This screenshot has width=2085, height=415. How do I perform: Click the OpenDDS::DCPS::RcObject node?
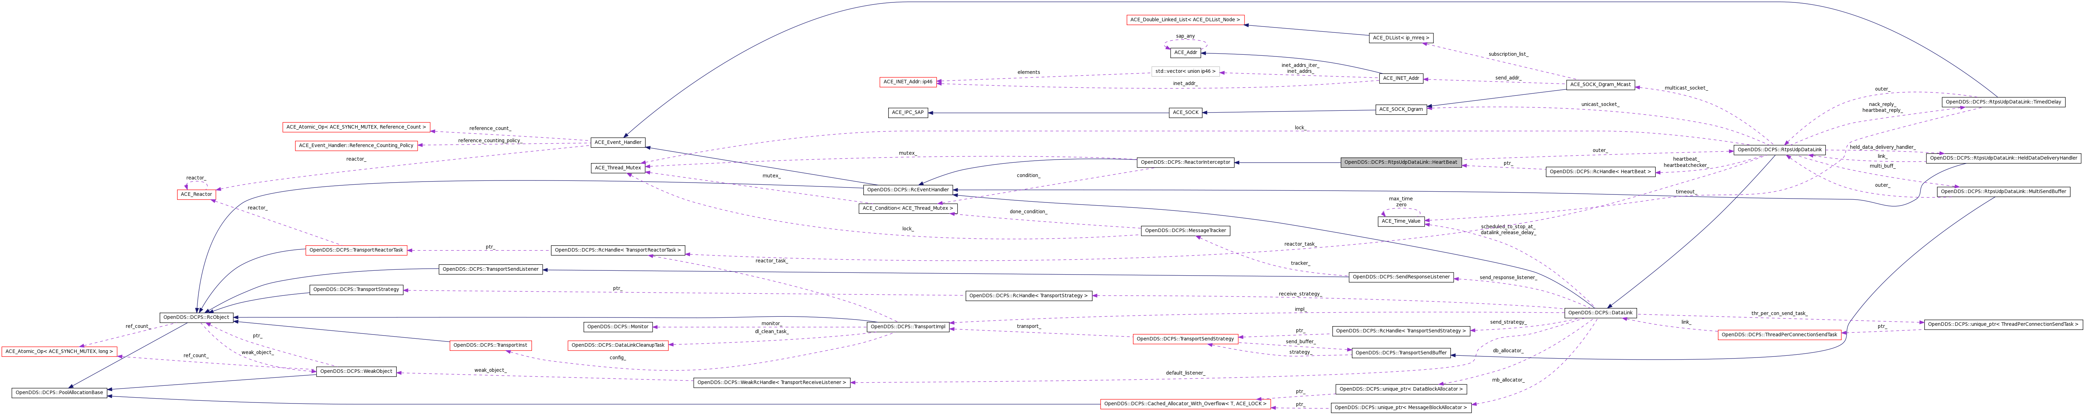[x=197, y=317]
